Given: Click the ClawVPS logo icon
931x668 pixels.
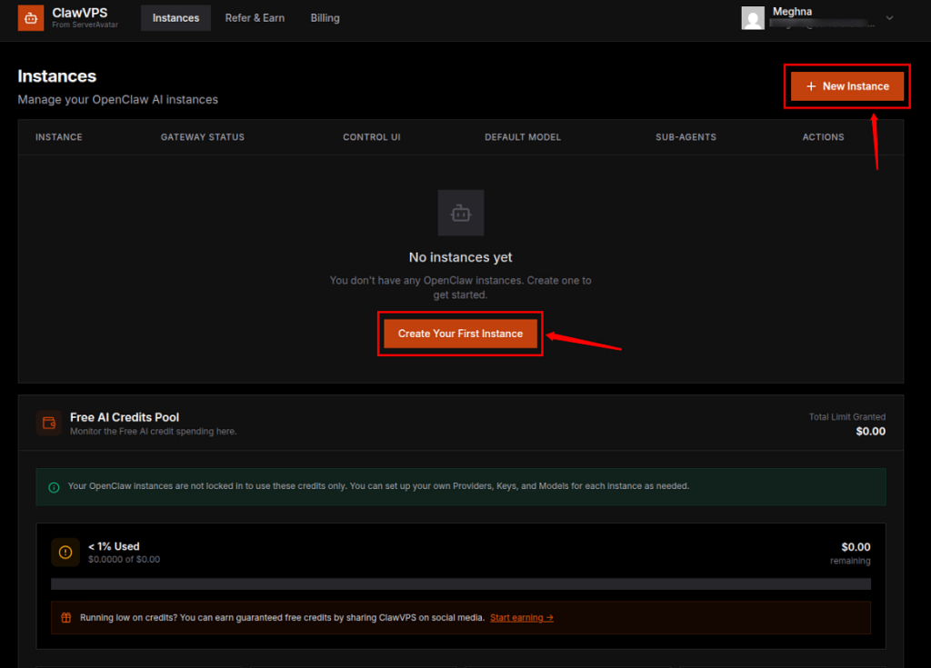Looking at the screenshot, I should tap(30, 17).
